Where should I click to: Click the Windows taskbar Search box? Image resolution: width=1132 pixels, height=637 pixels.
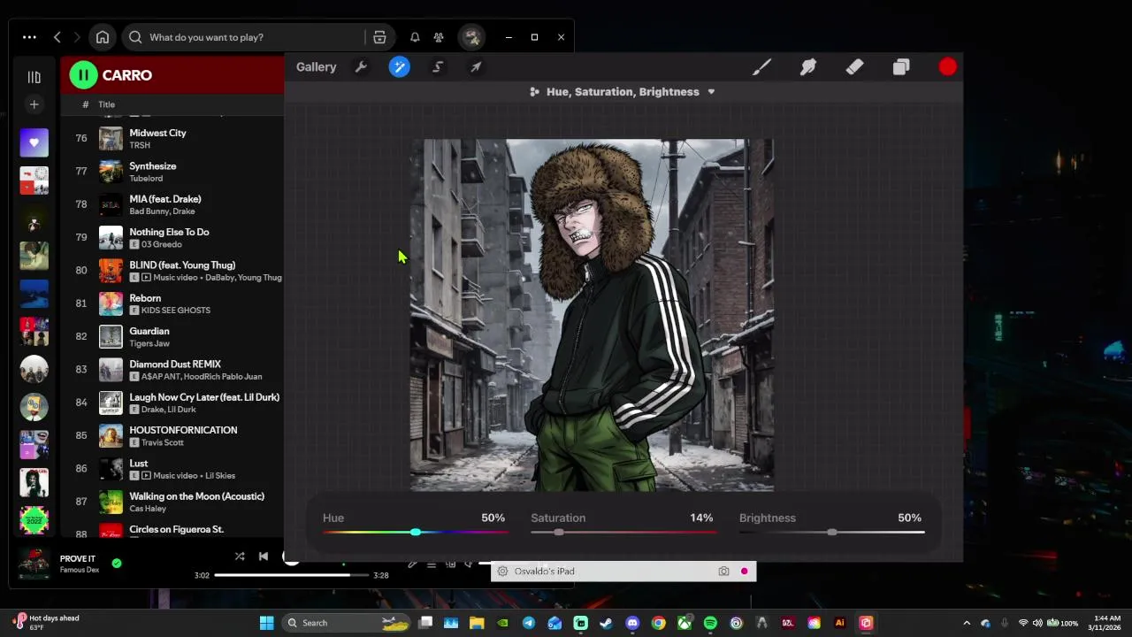click(x=348, y=623)
